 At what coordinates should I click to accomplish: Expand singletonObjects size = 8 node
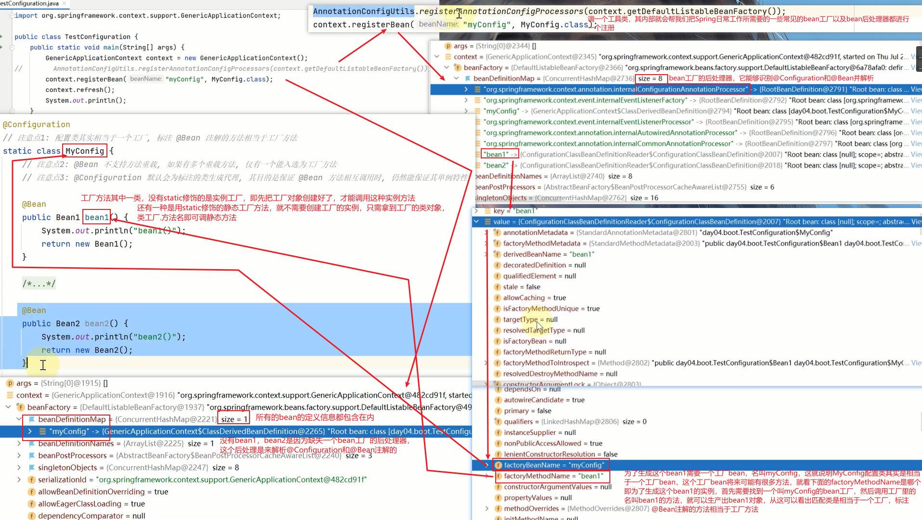[19, 468]
